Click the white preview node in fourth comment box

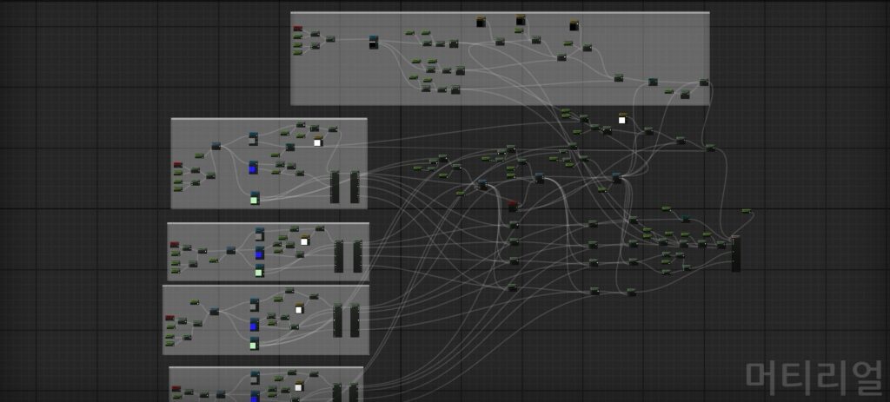pos(299,308)
